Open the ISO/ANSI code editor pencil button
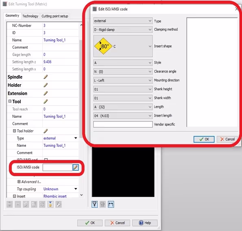The image size is (242, 231). coord(76,167)
